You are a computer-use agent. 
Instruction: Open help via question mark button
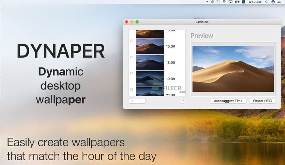tap(183, 101)
